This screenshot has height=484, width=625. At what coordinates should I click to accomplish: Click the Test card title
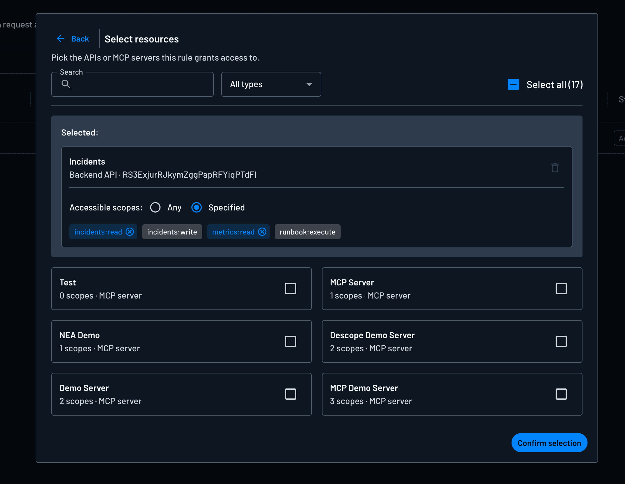click(68, 283)
